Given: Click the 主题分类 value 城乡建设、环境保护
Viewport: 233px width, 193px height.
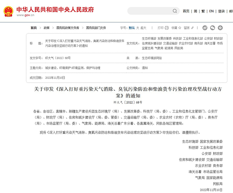Looking at the screenshot, I should pos(73,68).
